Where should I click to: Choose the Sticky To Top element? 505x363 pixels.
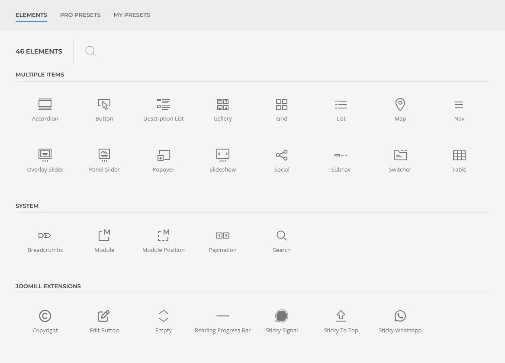(341, 322)
